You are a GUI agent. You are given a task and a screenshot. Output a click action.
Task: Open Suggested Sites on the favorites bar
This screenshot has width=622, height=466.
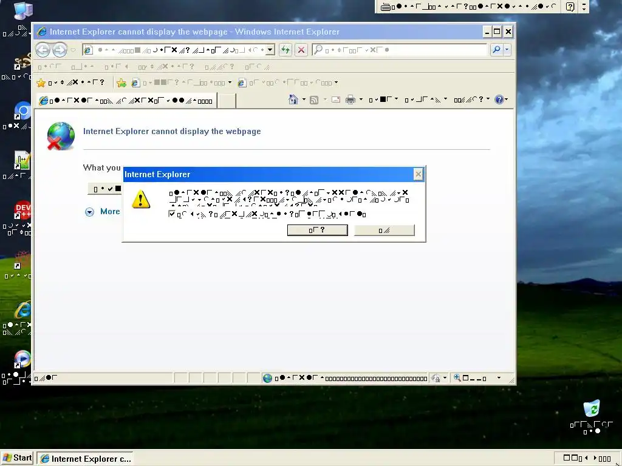(x=181, y=83)
